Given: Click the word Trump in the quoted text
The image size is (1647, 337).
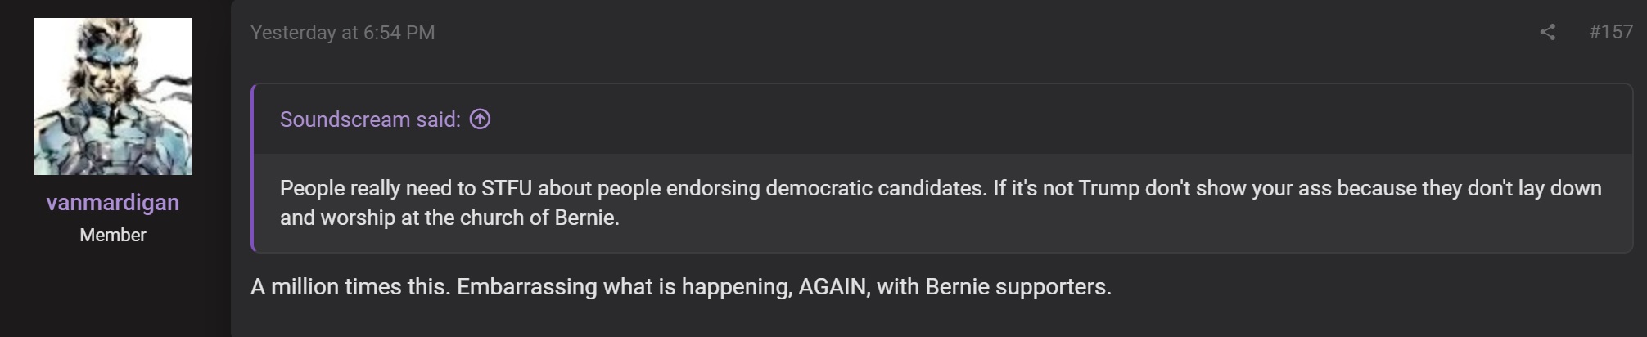Looking at the screenshot, I should (x=1109, y=188).
